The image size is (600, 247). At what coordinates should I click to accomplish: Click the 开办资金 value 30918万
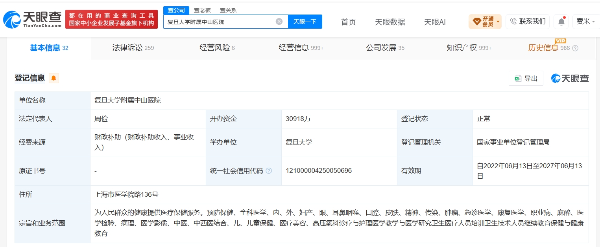coord(298,119)
